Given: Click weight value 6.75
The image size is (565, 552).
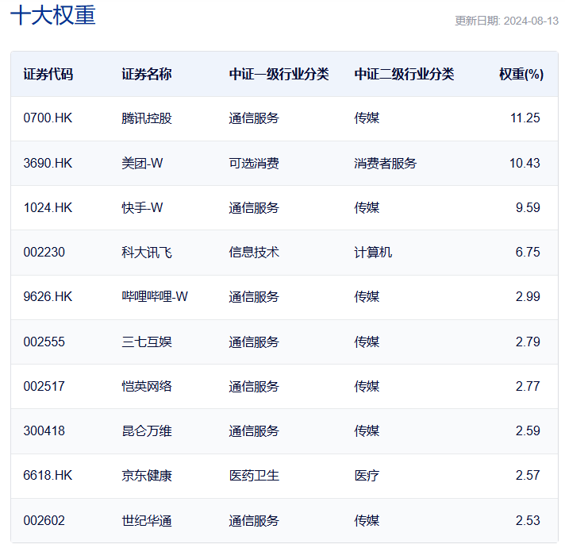Looking at the screenshot, I should click(528, 252).
